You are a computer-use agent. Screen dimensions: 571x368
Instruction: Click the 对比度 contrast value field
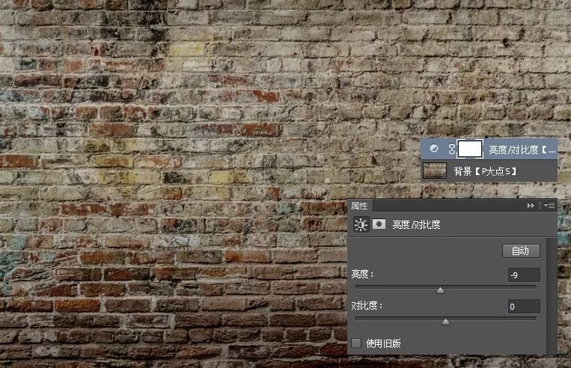coord(524,307)
